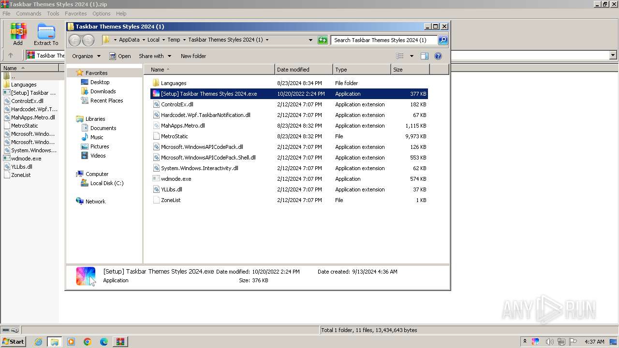The width and height of the screenshot is (619, 348).
Task: Open the WinRAR File menu
Action: click(6, 14)
